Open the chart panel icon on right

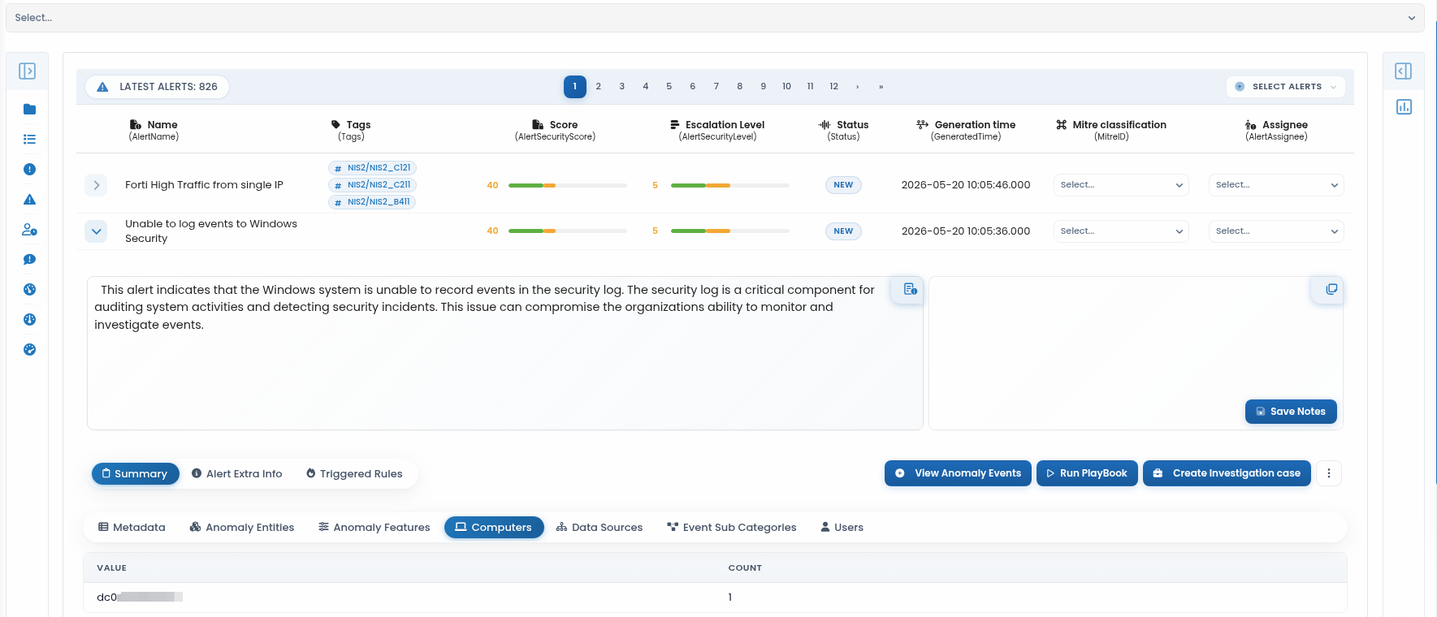[1404, 107]
